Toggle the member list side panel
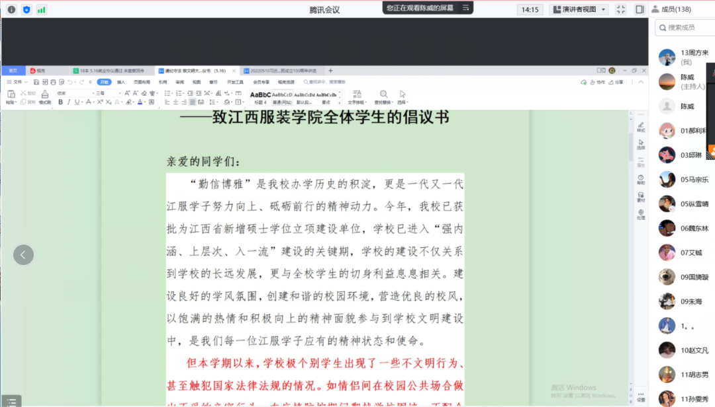This screenshot has width=715, height=407. tap(640, 9)
